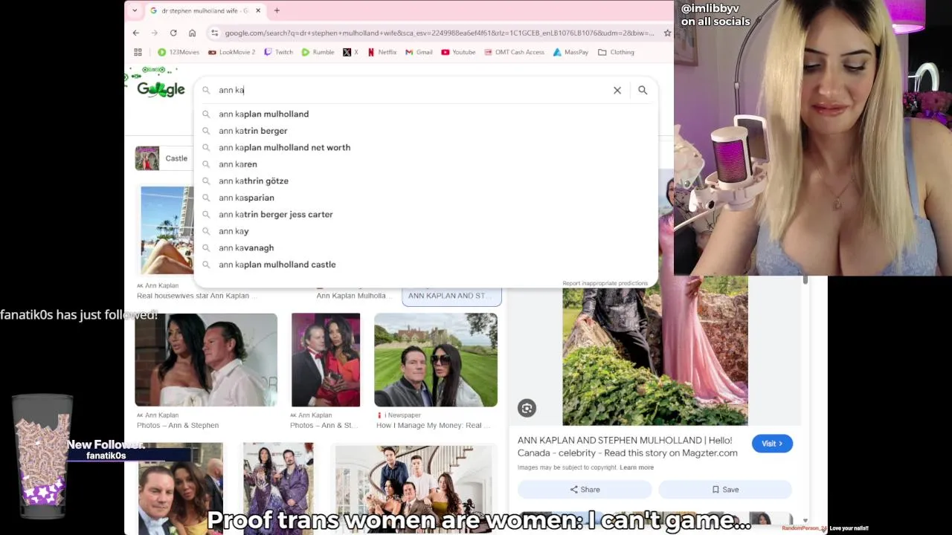The width and height of the screenshot is (952, 535).
Task: Open the MassPay bookmark
Action: (570, 52)
